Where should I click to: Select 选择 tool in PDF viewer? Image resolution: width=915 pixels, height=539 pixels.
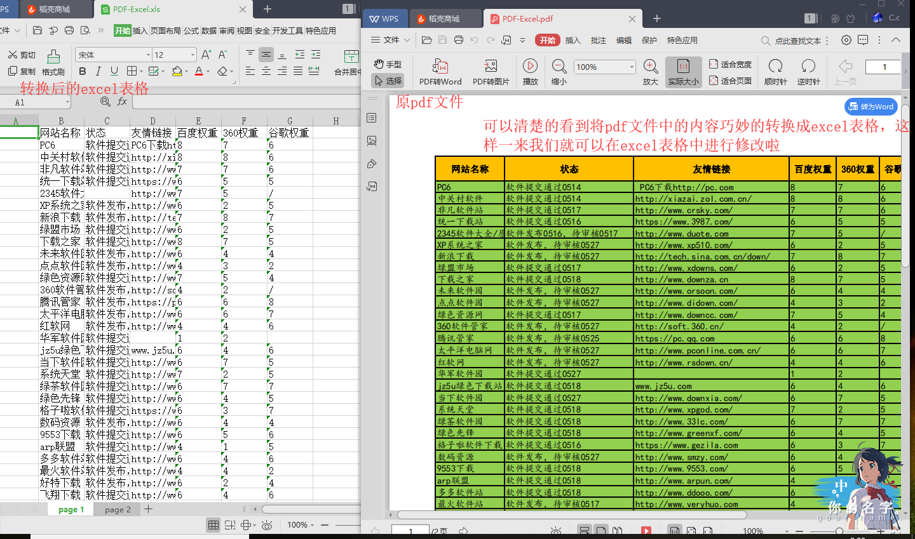click(388, 81)
